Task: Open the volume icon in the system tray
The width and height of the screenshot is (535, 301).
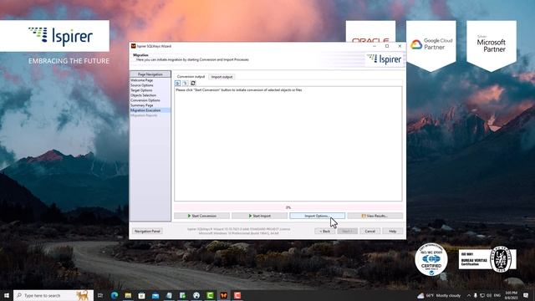Action: 488,295
